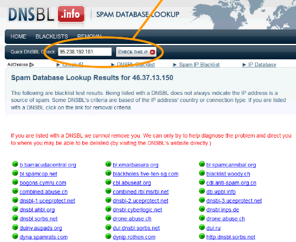This screenshot has width=296, height=242.
Task: Click green status icon for combined.rbl.msrbl.net
Action: click(x=108, y=191)
